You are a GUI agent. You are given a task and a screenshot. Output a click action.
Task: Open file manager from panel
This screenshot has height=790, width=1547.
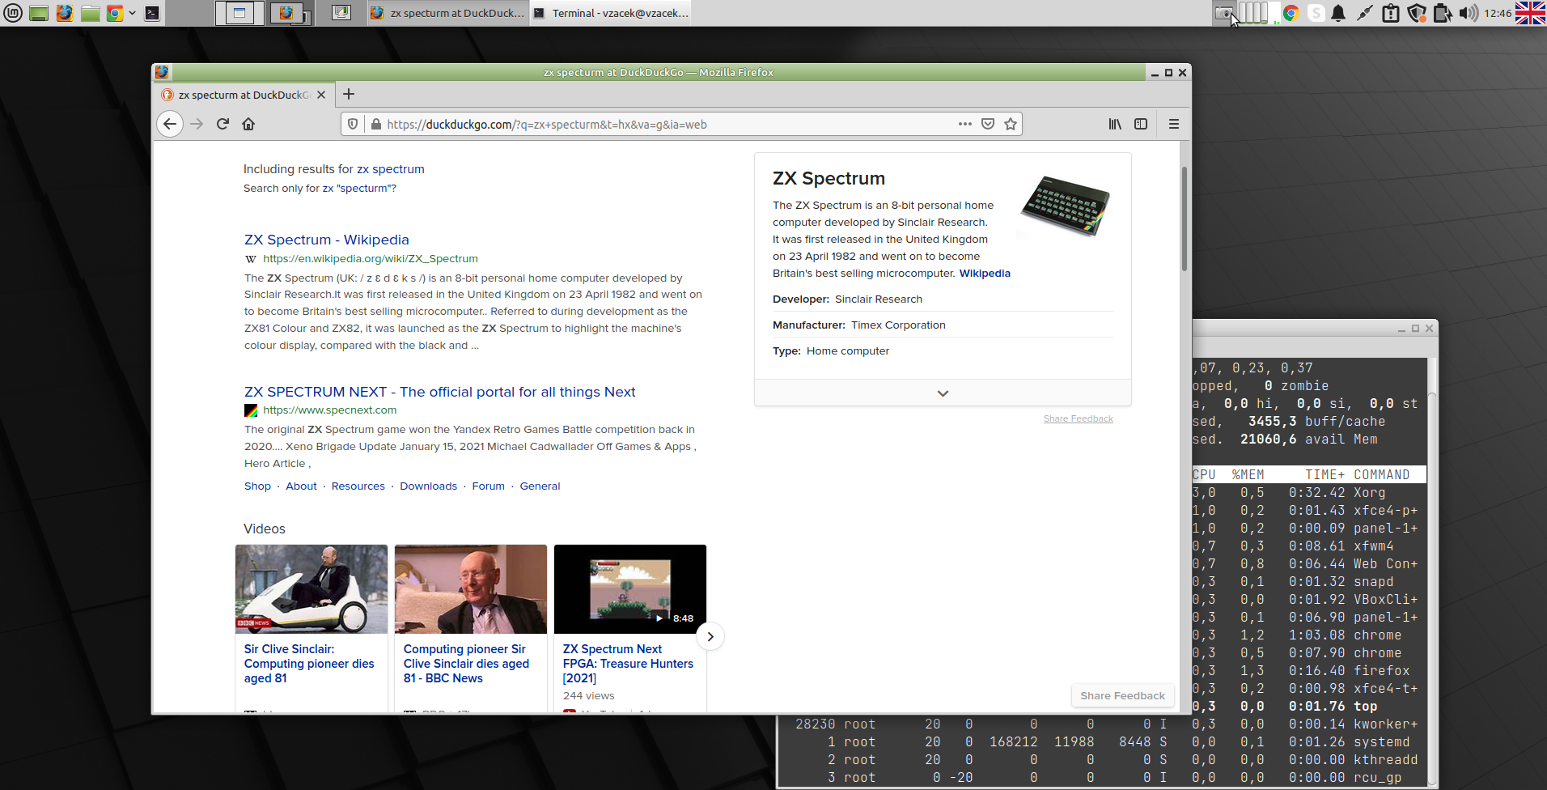(x=90, y=13)
